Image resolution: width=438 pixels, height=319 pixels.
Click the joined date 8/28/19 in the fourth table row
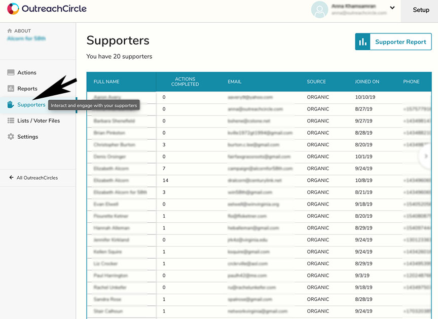[x=363, y=133]
